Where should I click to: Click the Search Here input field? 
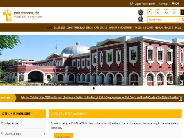click(163, 20)
